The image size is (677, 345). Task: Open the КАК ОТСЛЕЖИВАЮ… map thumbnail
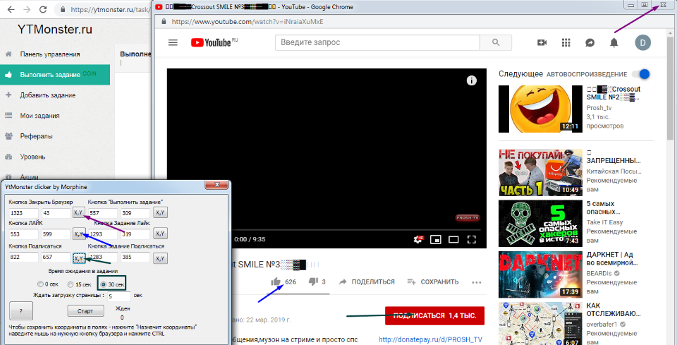click(541, 323)
